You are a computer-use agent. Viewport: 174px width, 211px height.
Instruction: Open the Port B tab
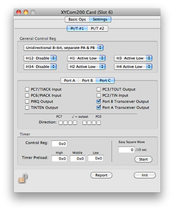(87, 80)
